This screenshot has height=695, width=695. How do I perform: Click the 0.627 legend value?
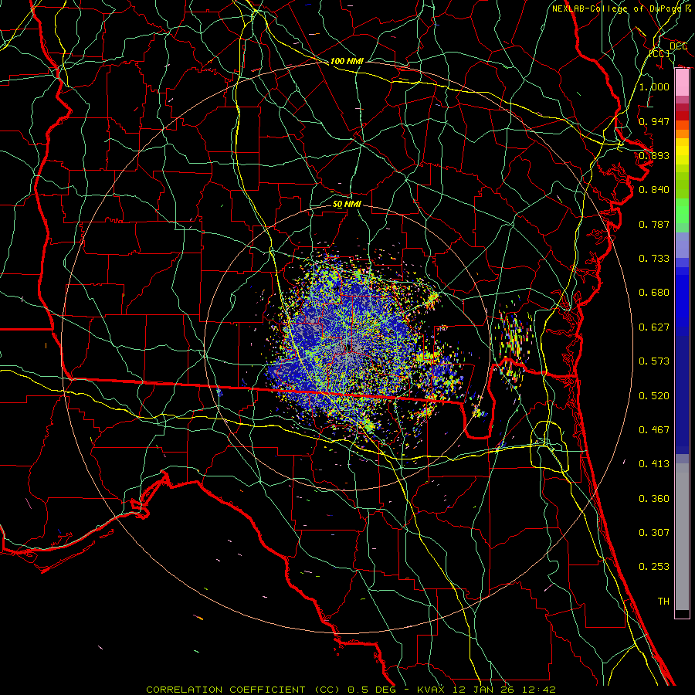coord(654,327)
